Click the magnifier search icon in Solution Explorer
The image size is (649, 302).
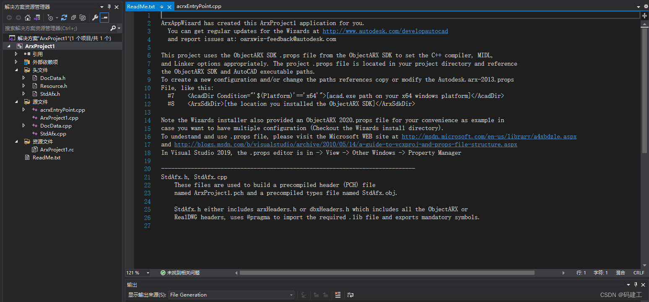click(x=113, y=28)
